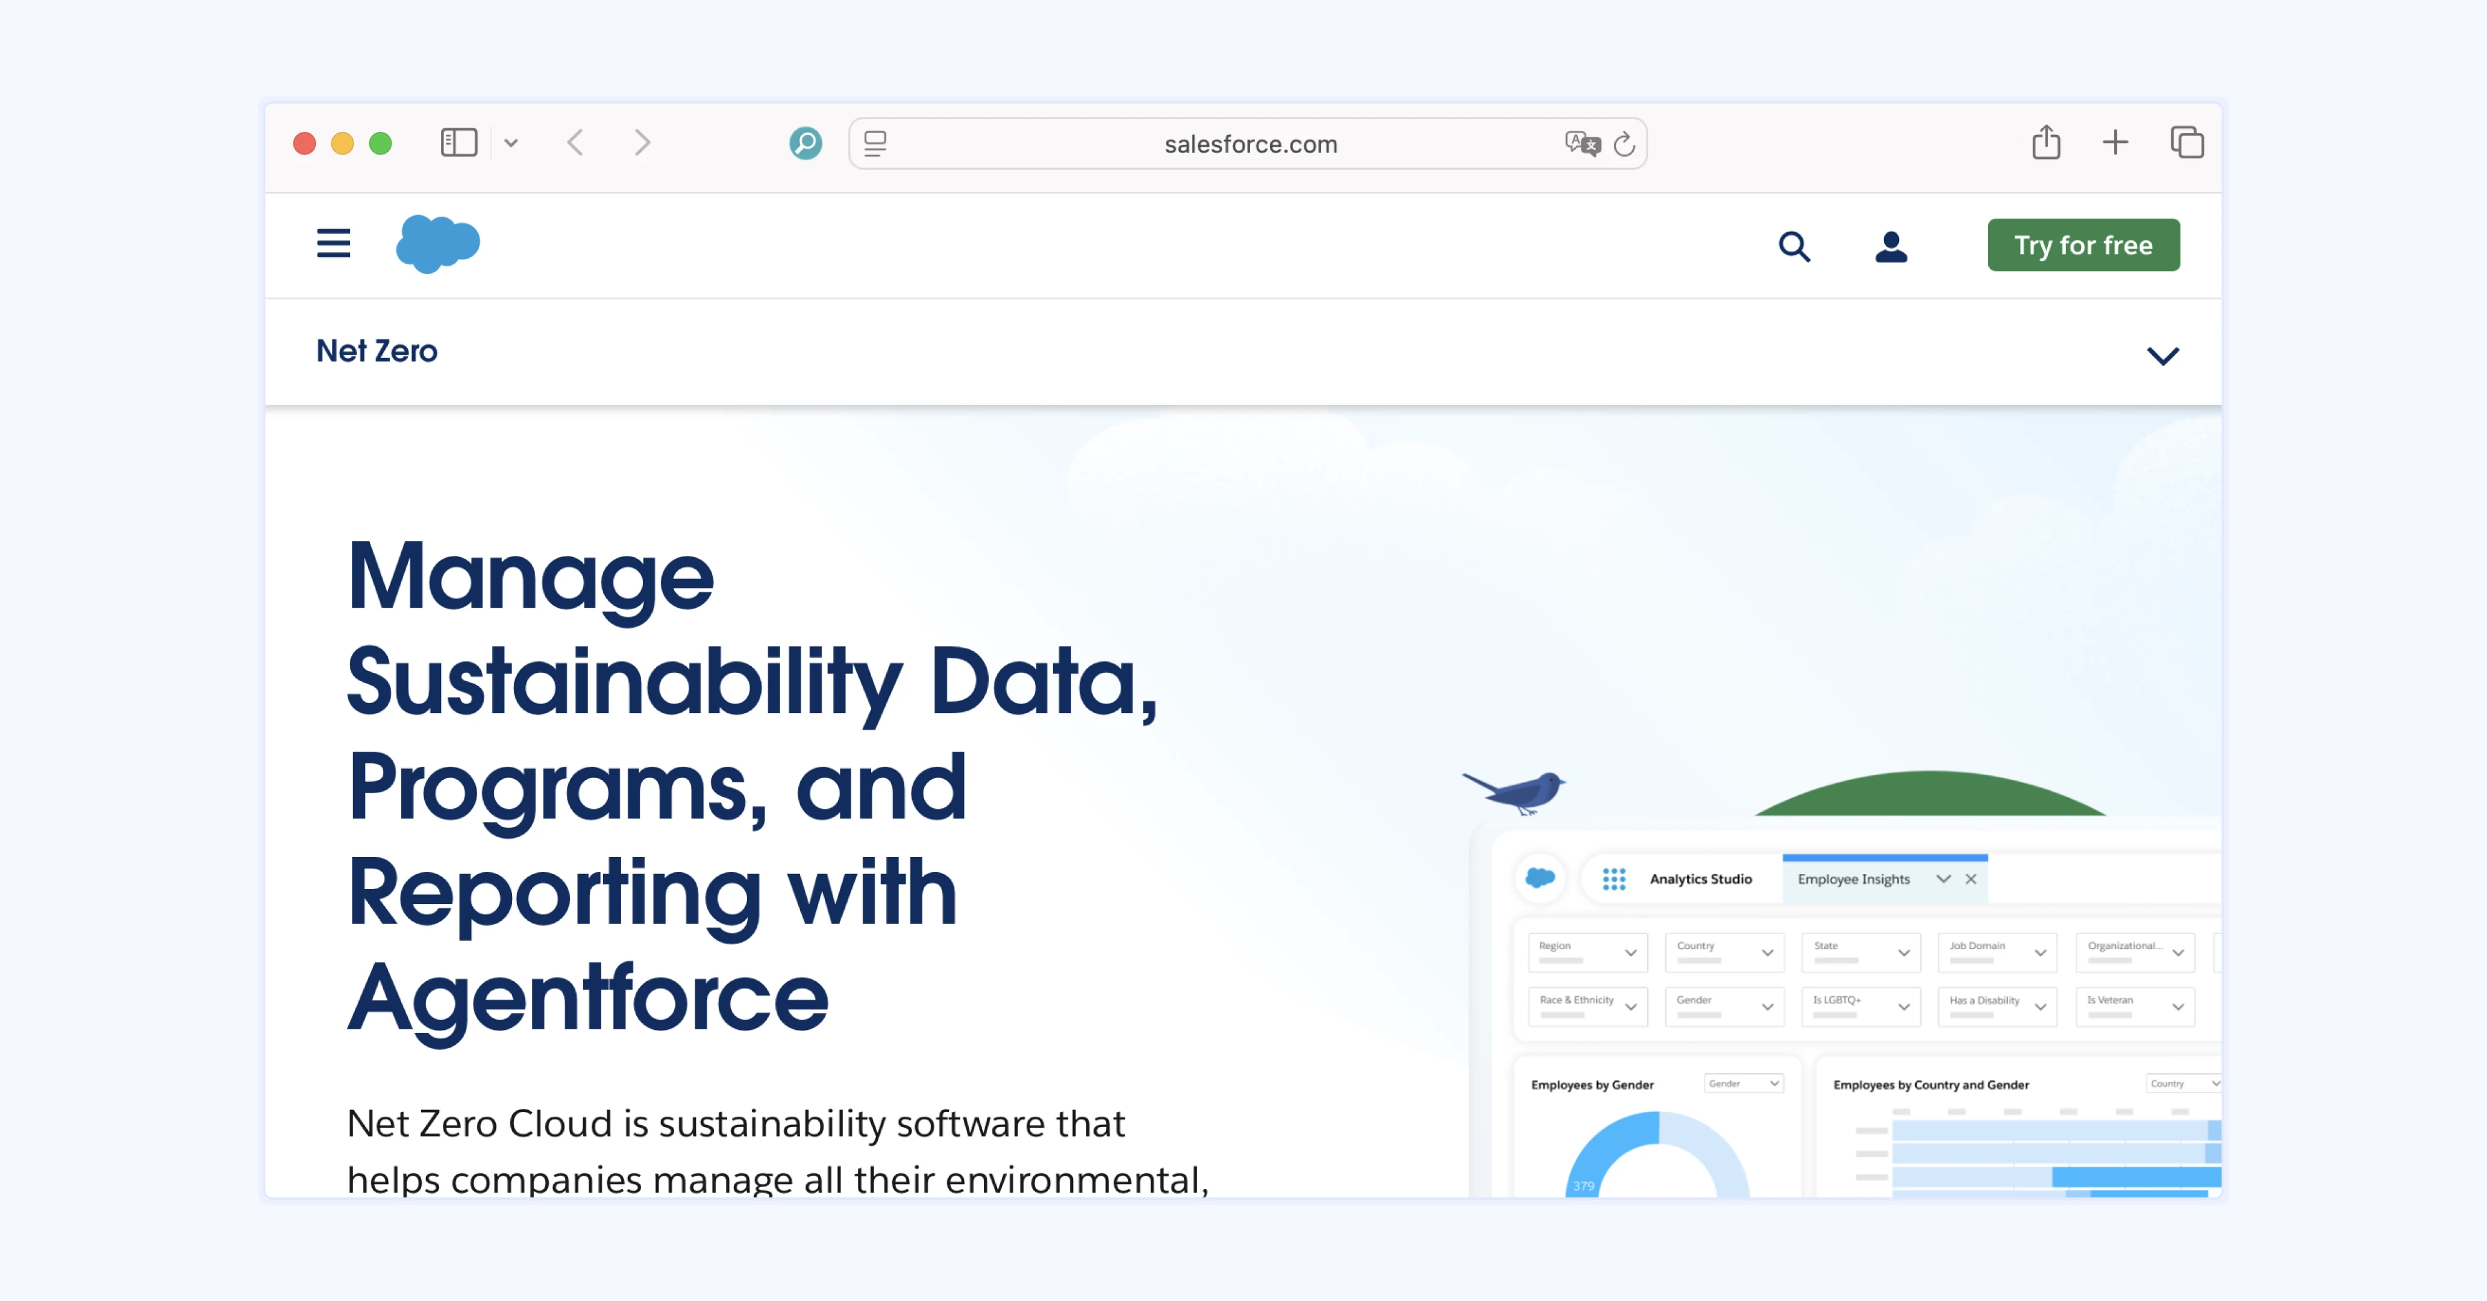Open a new tab with plus
This screenshot has width=2487, height=1301.
(x=2115, y=143)
